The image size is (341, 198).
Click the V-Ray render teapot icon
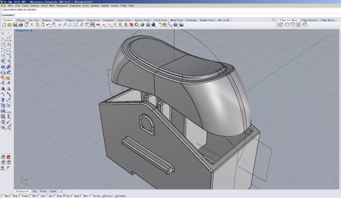[x=287, y=25]
